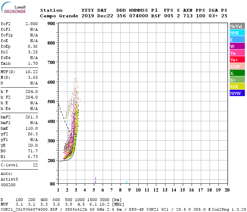The height and width of the screenshot is (212, 247).
Task: Click the foF1 N/A value
Action: 34,29
